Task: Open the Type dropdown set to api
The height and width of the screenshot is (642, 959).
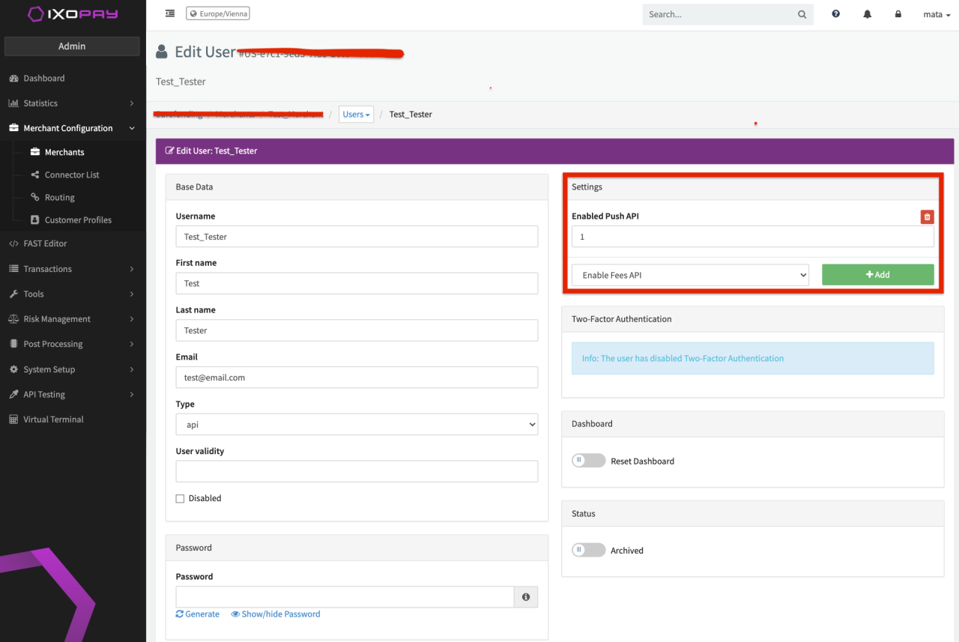Action: click(357, 425)
